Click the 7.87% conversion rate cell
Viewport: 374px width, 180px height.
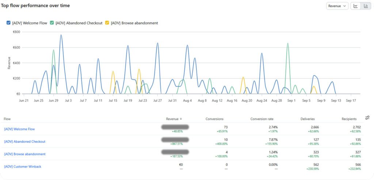[273, 140]
